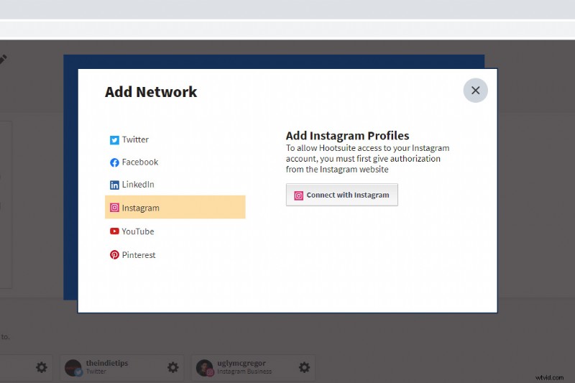Click Connect with Instagram button
Screen dimensions: 575x383
point(342,195)
